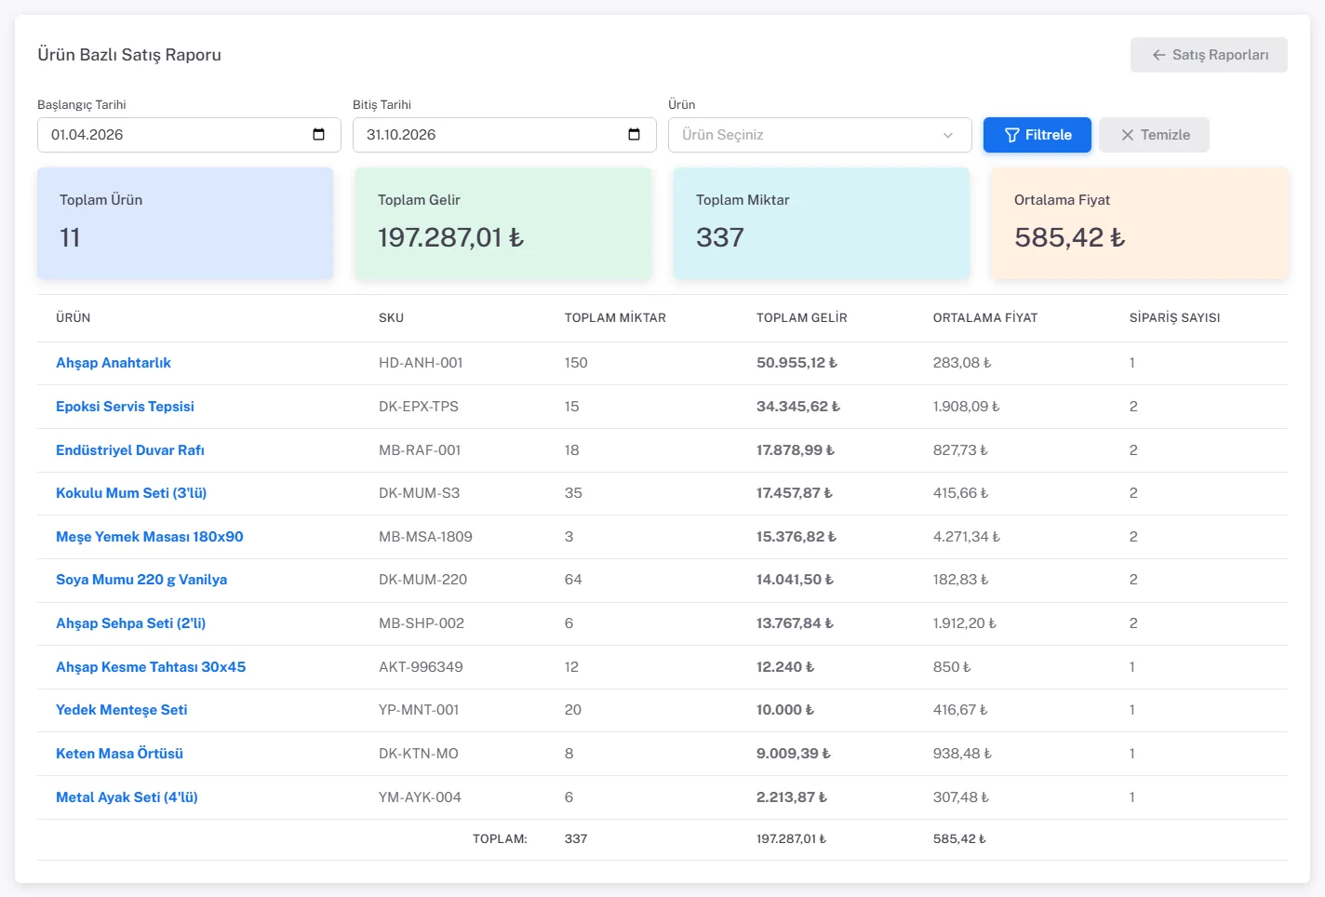This screenshot has width=1325, height=897.
Task: Select the Ortalama Fiyat summary card
Action: [x=1140, y=223]
